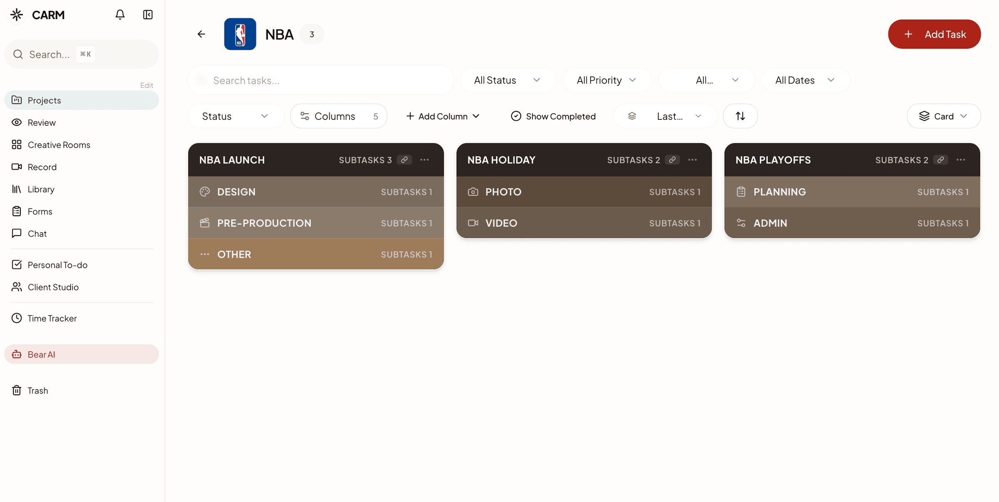Screen dimensions: 999x502
Task: Open more options on NBA LAUNCH card
Action: [425, 160]
